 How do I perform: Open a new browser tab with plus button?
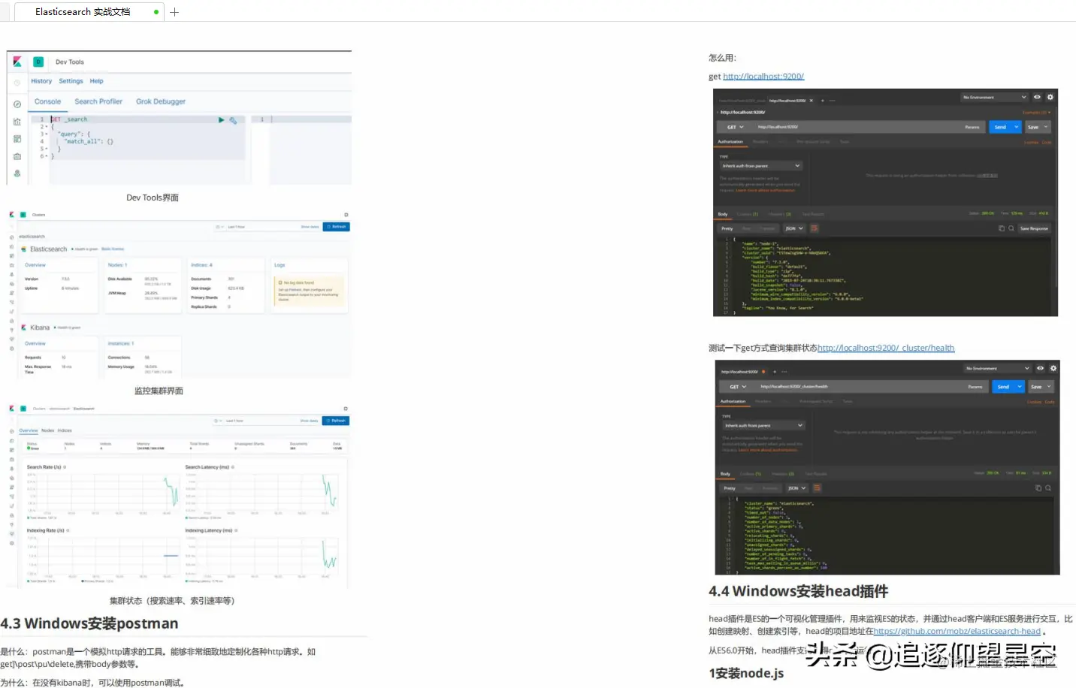pos(174,12)
